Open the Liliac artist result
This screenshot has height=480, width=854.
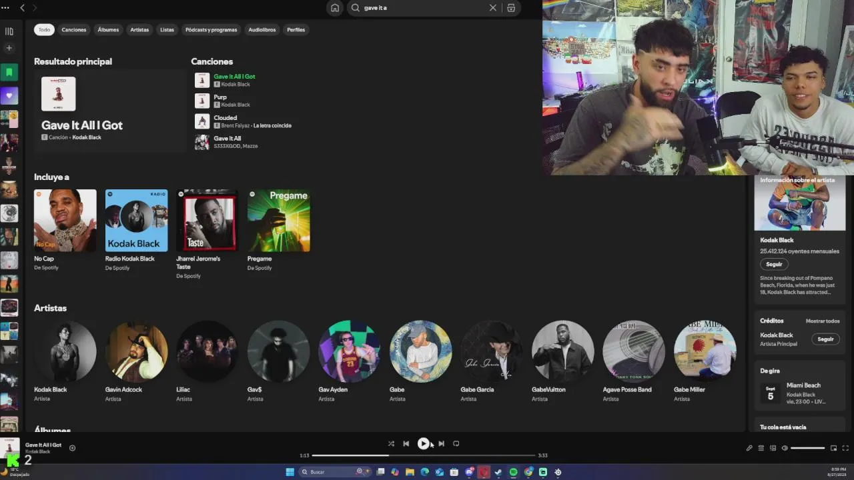tap(207, 351)
